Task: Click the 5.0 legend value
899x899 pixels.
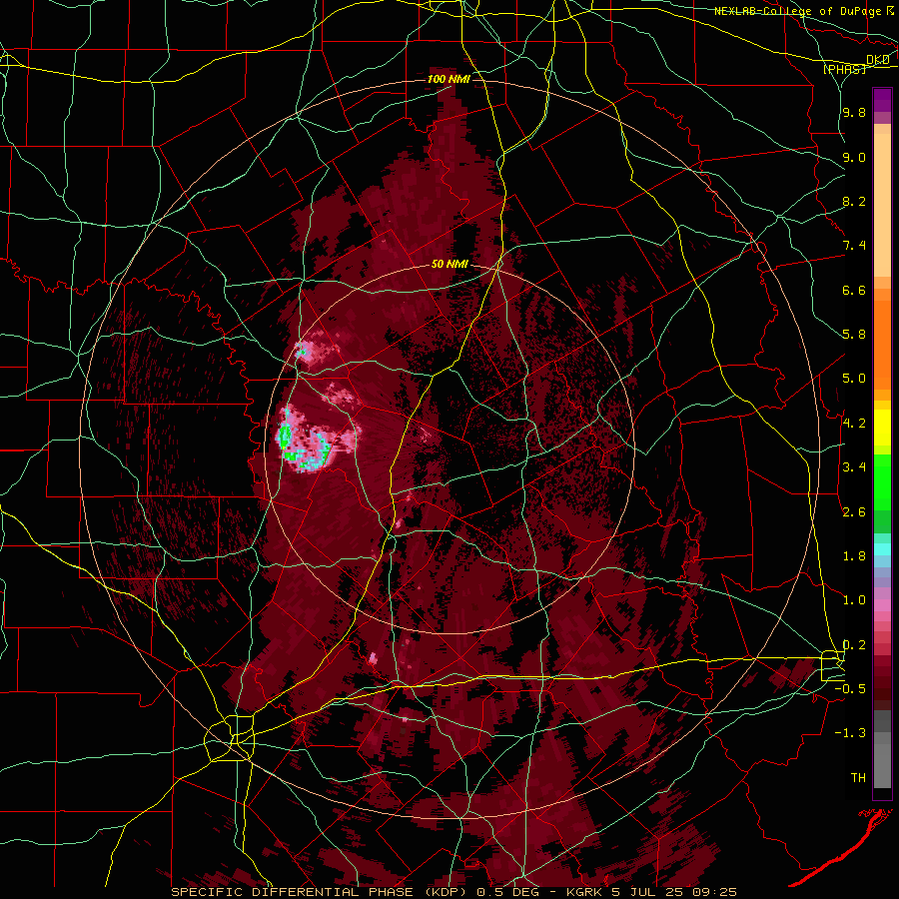Action: point(854,379)
